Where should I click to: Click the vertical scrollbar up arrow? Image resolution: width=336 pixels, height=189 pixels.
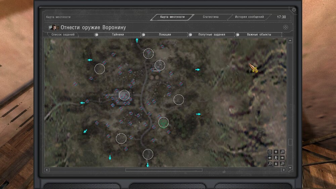pos(290,41)
